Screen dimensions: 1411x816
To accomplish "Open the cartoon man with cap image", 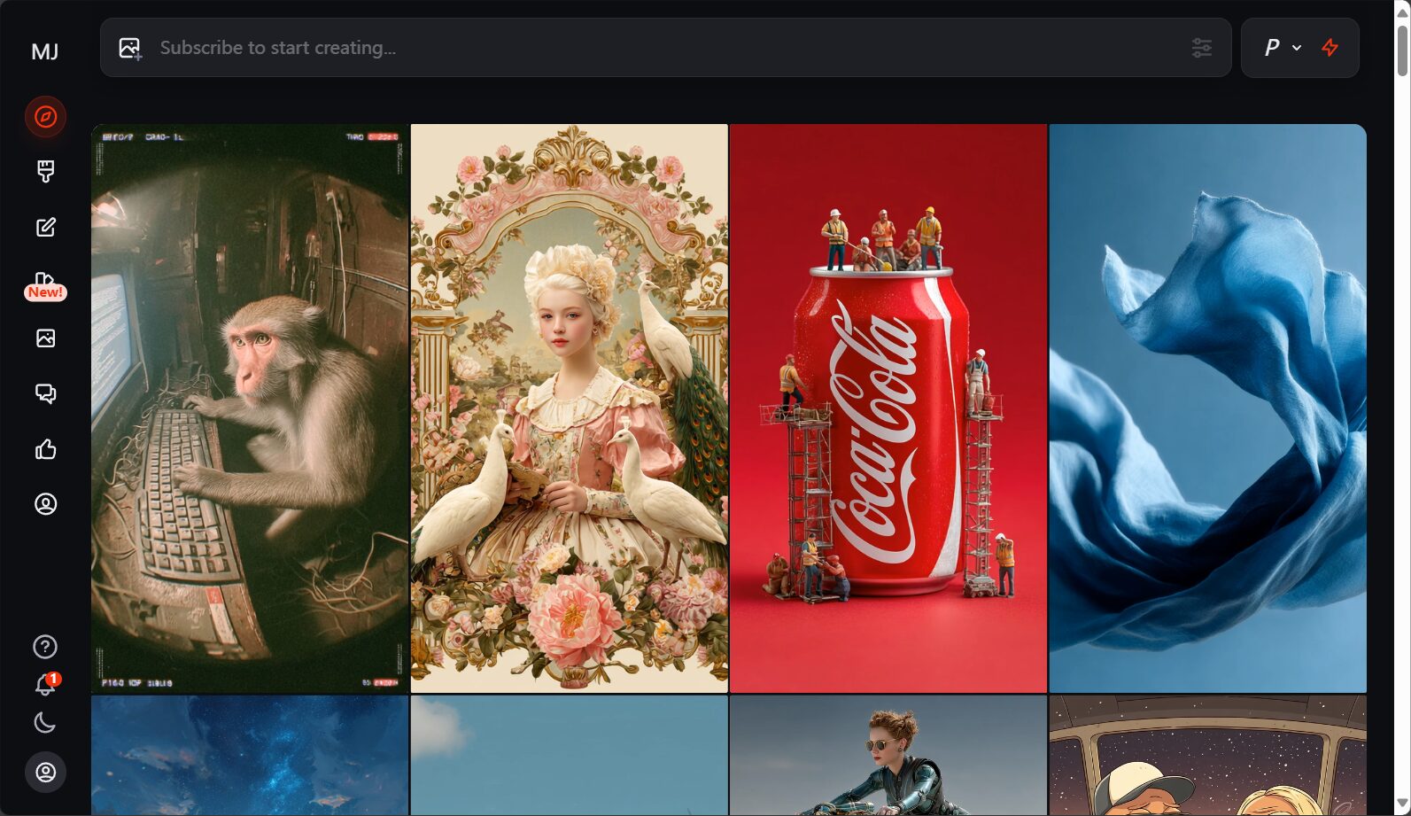I will pos(1208,755).
